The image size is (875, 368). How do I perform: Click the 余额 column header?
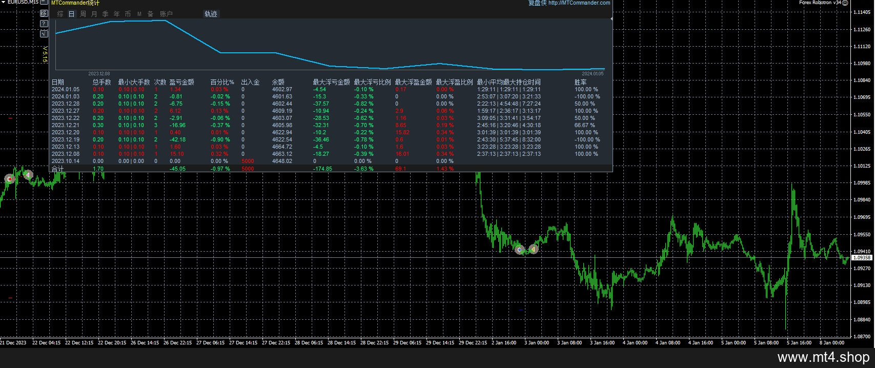pos(278,82)
